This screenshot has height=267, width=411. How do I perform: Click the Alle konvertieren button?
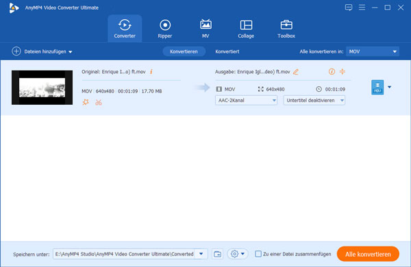(x=368, y=254)
